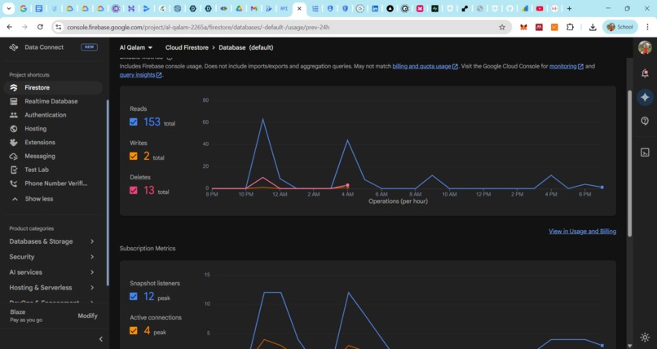Bookmark this page with star icon
This screenshot has height=349, width=657.
click(x=502, y=27)
